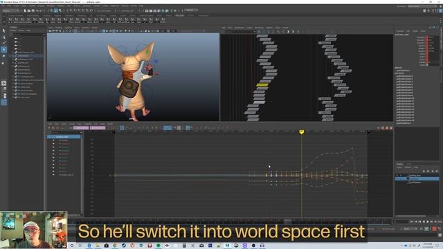
Task: Open the Create menu
Action: [17, 6]
